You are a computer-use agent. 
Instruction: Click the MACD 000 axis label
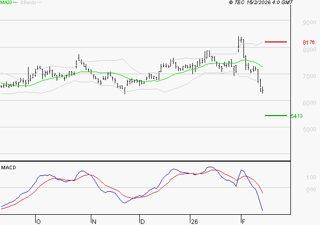[311, 190]
